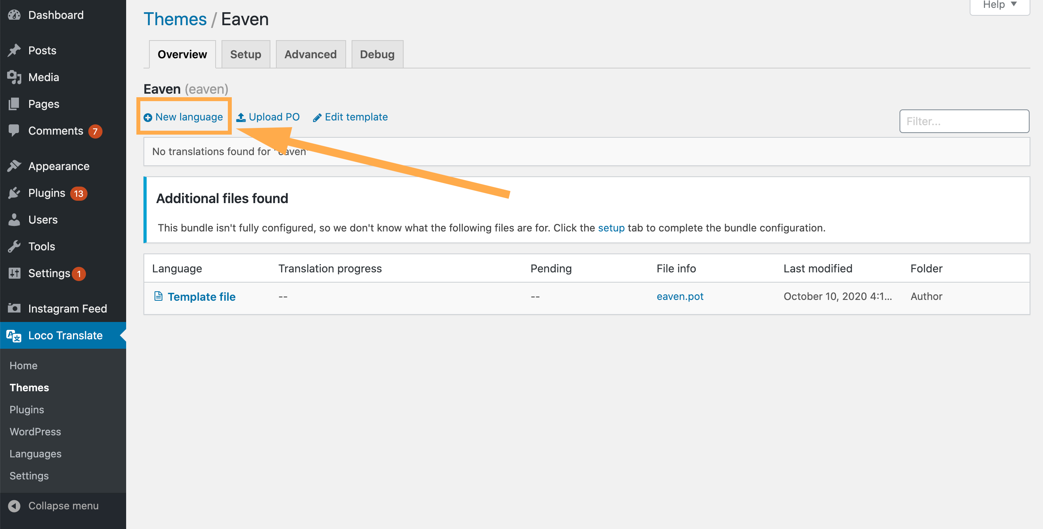Click the Upload PO upload icon
The image size is (1043, 529).
(241, 117)
